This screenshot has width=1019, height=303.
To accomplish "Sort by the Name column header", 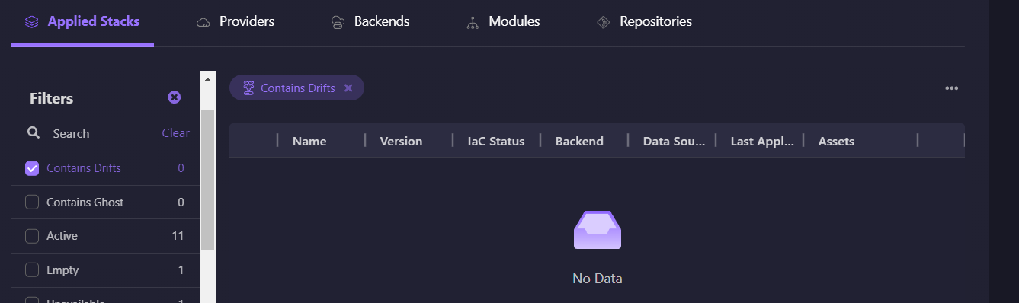I will [309, 141].
